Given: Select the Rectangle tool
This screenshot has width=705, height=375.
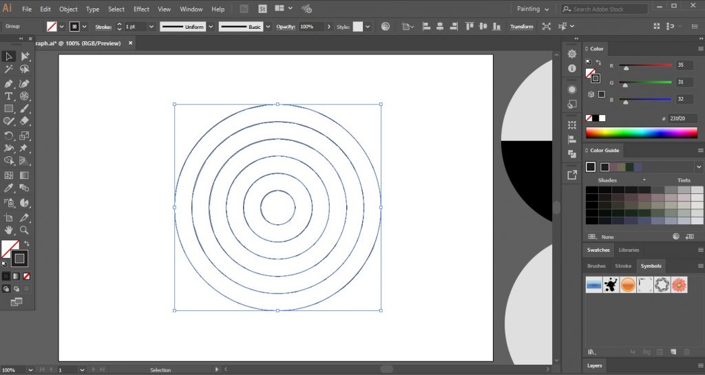Looking at the screenshot, I should point(8,109).
